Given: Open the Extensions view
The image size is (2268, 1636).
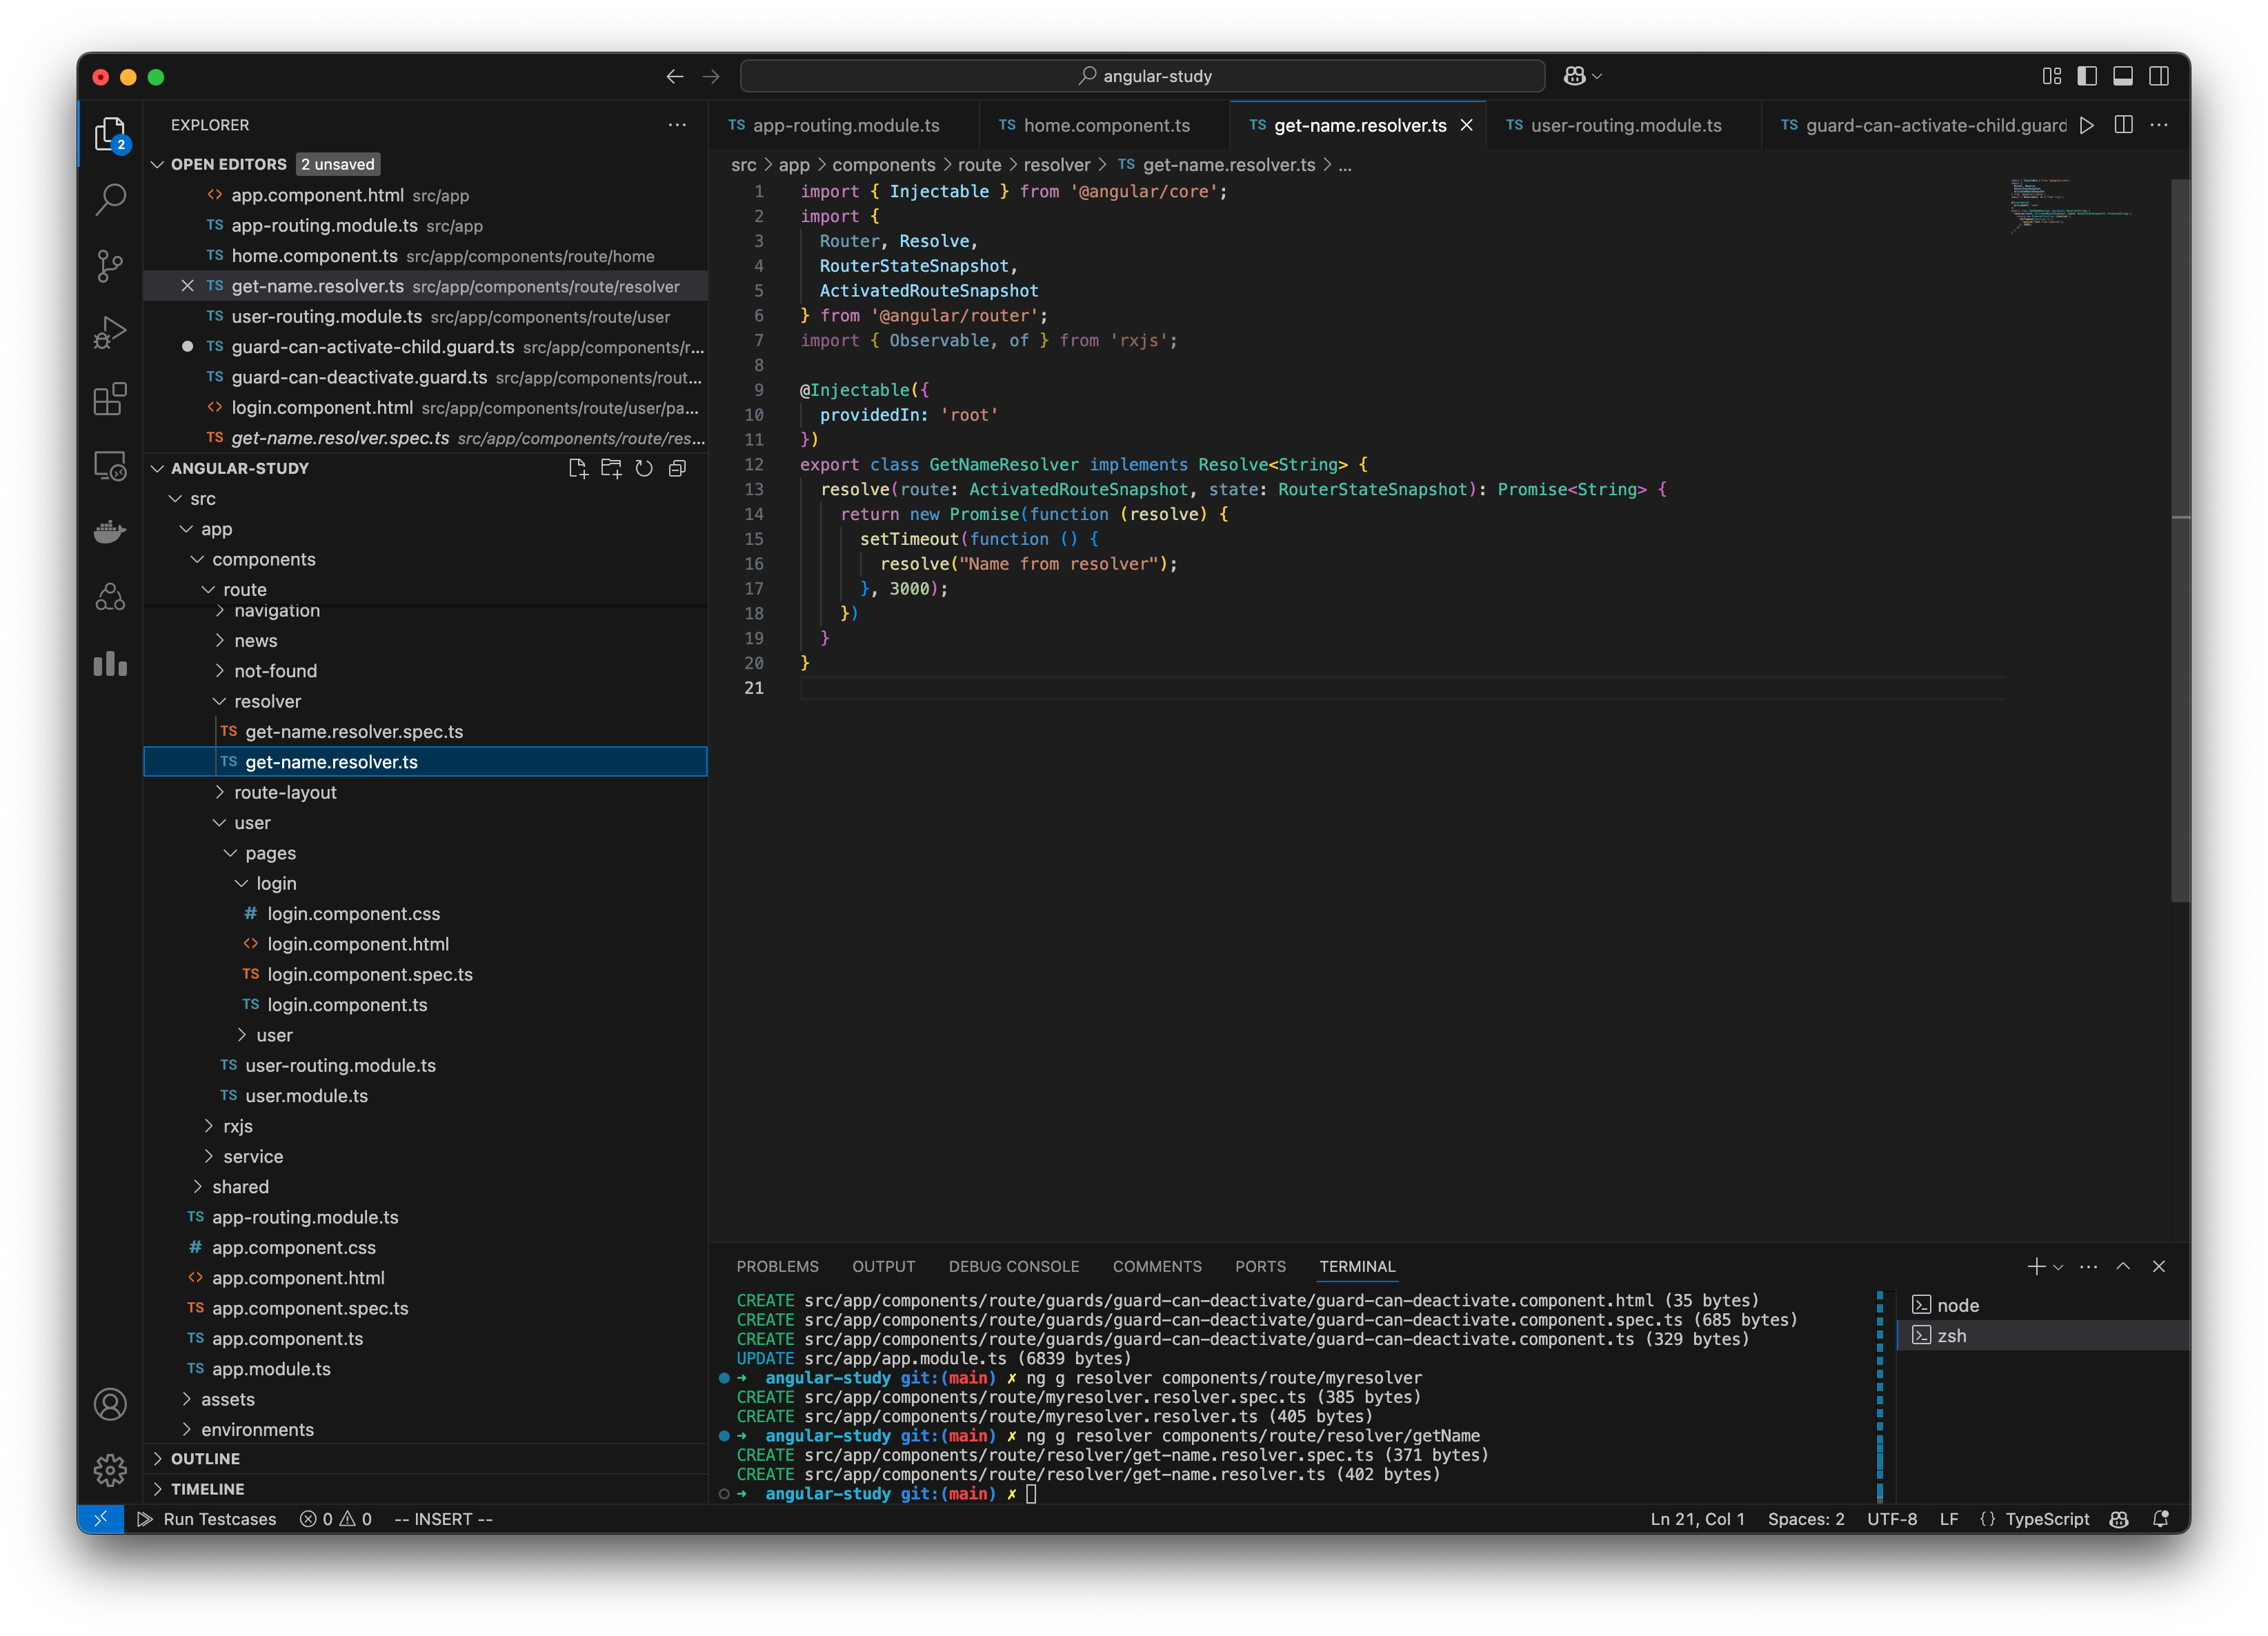Looking at the screenshot, I should pyautogui.click(x=110, y=399).
